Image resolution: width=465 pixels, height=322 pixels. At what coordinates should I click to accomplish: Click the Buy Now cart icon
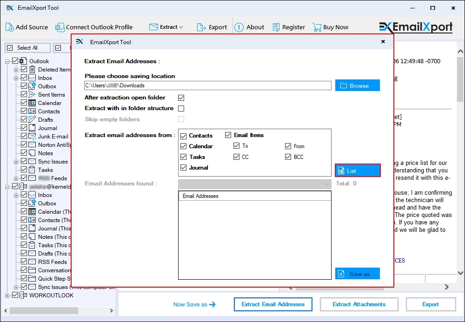coord(317,27)
